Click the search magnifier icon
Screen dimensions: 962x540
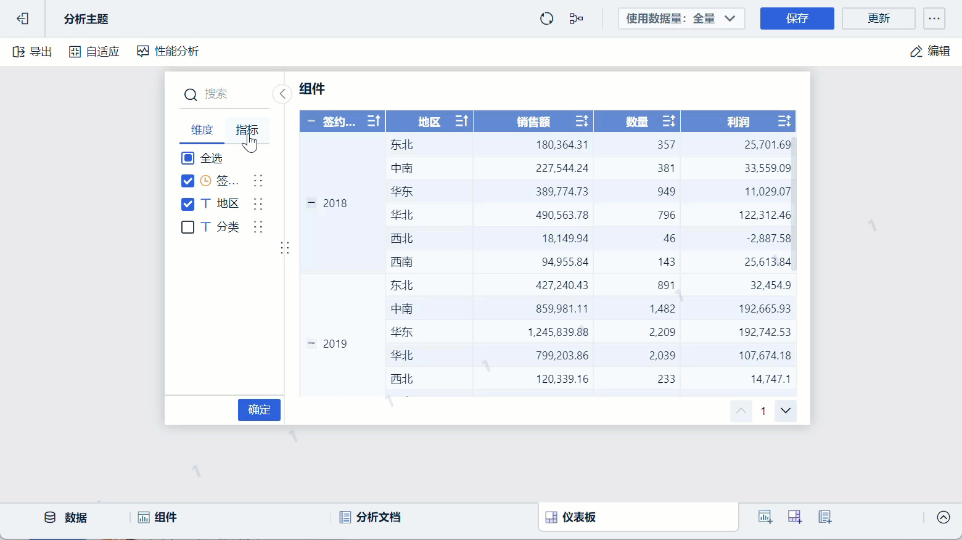pyautogui.click(x=191, y=94)
